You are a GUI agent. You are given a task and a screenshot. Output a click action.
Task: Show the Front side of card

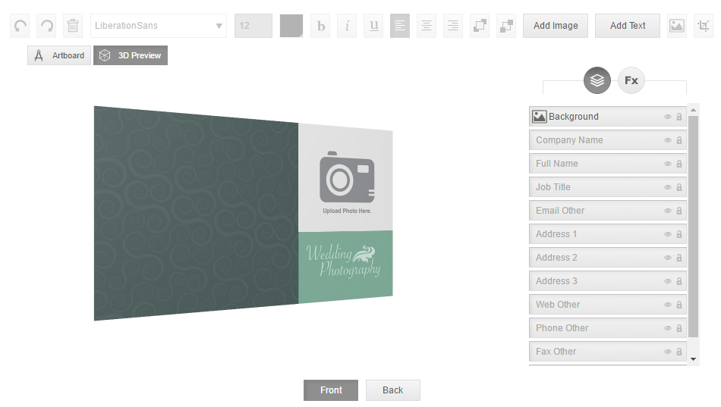(x=331, y=390)
